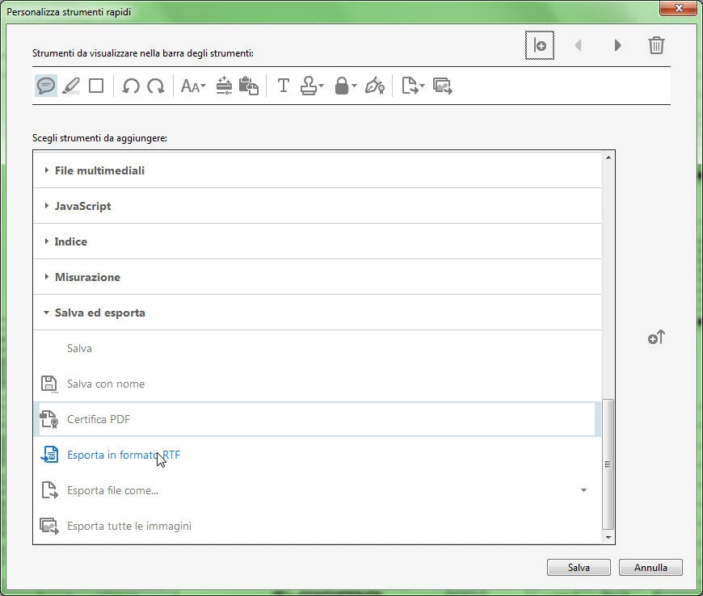Click the trash can remove icon

point(656,45)
